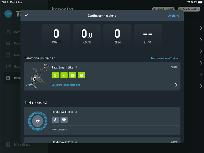Open the Nuovo stopwatch sidebar icon
The image size is (204, 153).
8,55
